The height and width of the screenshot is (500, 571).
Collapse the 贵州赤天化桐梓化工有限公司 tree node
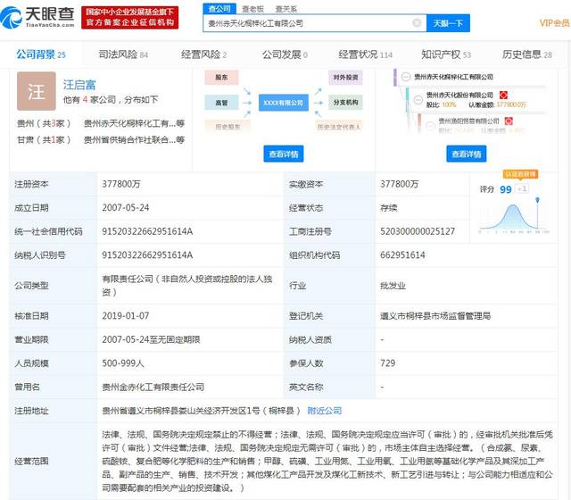[406, 77]
